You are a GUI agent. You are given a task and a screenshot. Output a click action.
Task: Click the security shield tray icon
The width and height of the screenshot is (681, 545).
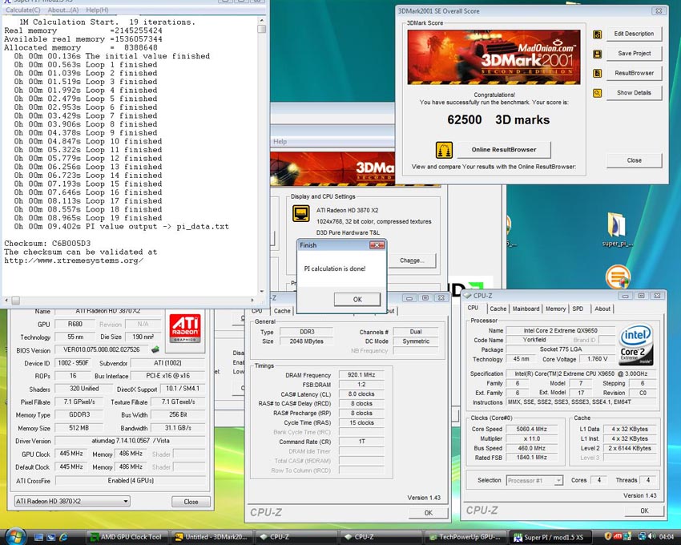tap(608, 537)
